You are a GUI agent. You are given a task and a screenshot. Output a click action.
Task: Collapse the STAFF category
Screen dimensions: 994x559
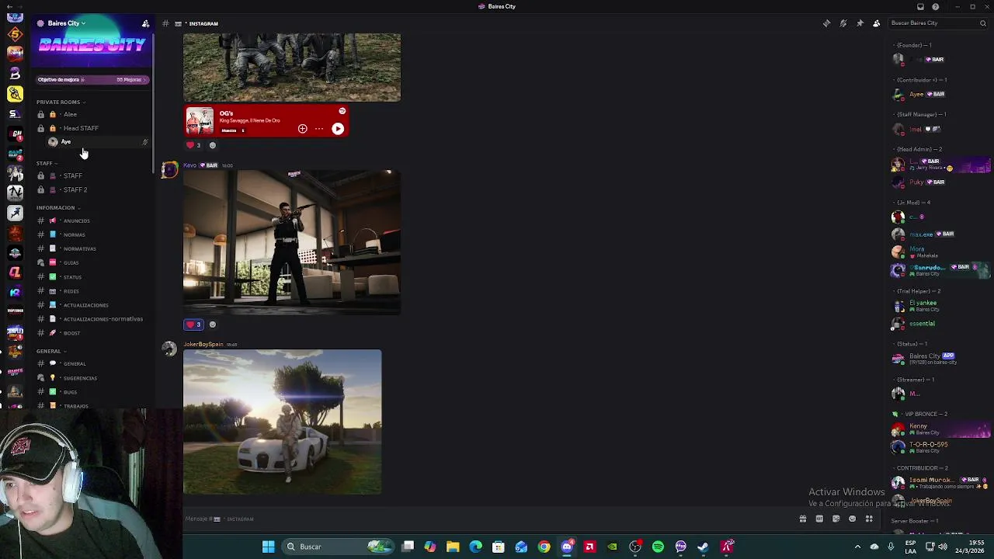click(x=46, y=163)
